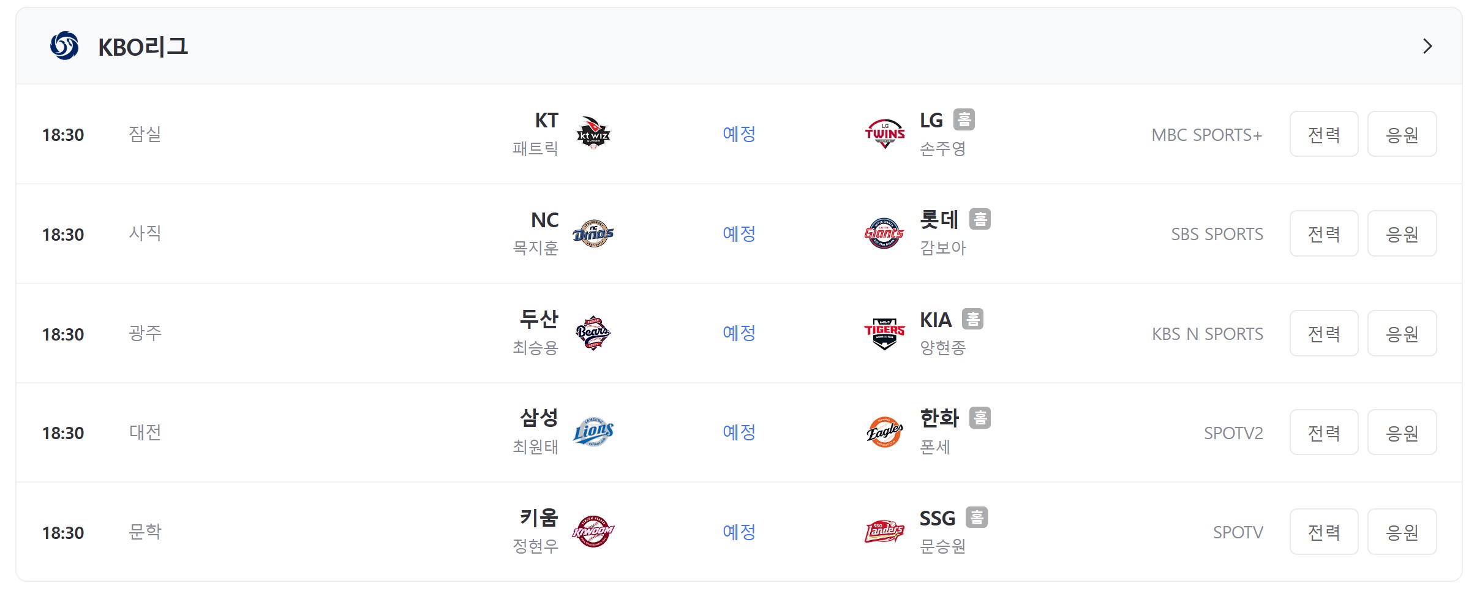
Task: Click the Lotte Giants team logo
Action: (884, 233)
